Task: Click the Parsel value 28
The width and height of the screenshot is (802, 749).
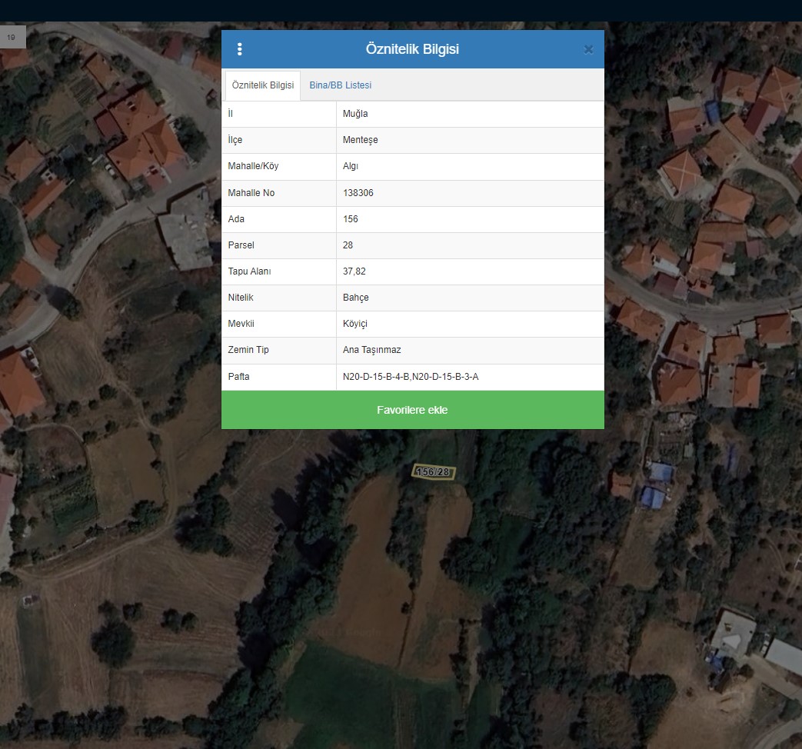Action: point(348,245)
